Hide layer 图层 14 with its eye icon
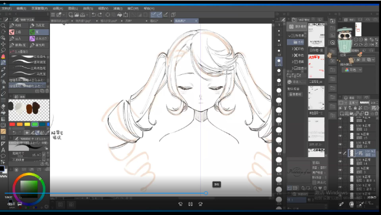Image resolution: width=381 pixels, height=215 pixels. (340, 162)
